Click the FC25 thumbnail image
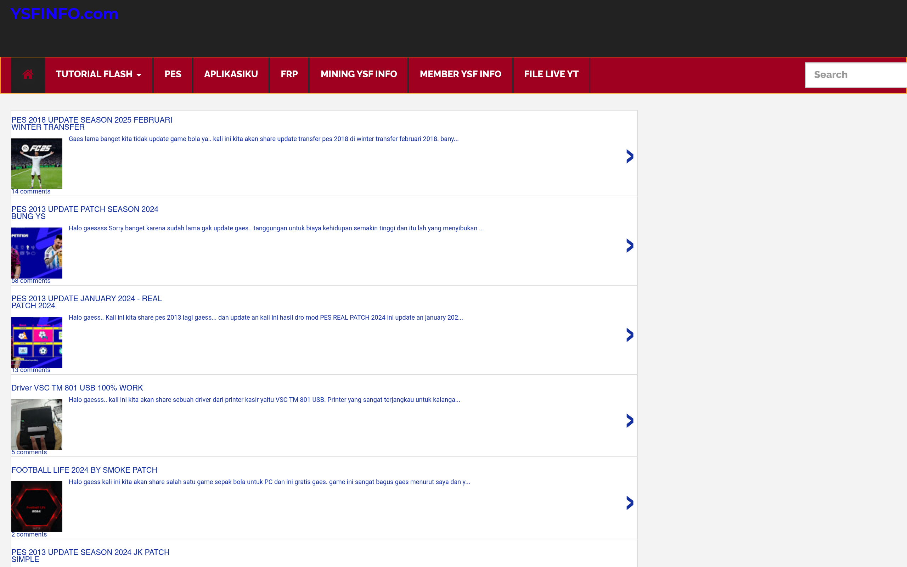 37,163
